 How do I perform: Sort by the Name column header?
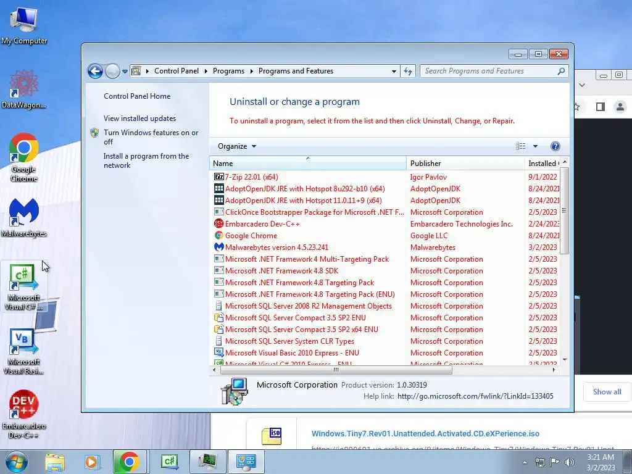pos(308,163)
